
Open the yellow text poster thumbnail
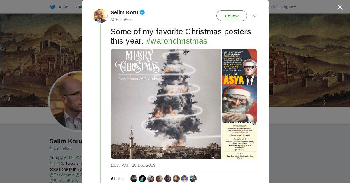point(239,141)
